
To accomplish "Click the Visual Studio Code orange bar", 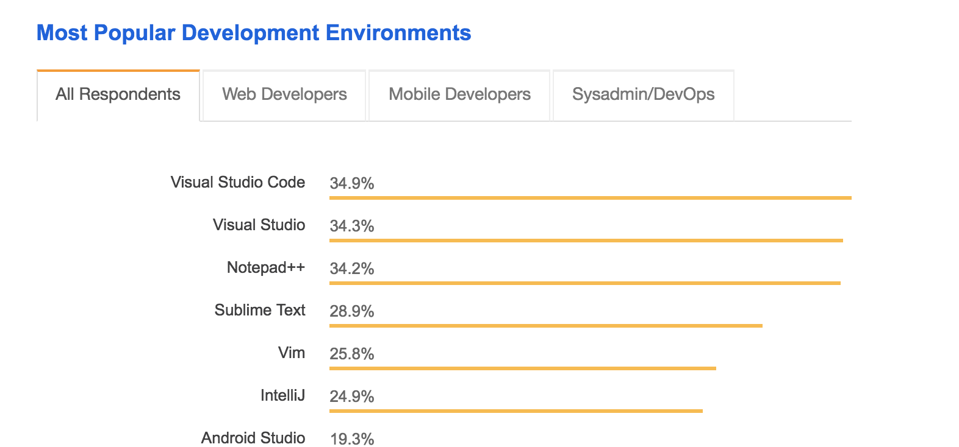I will tap(591, 198).
